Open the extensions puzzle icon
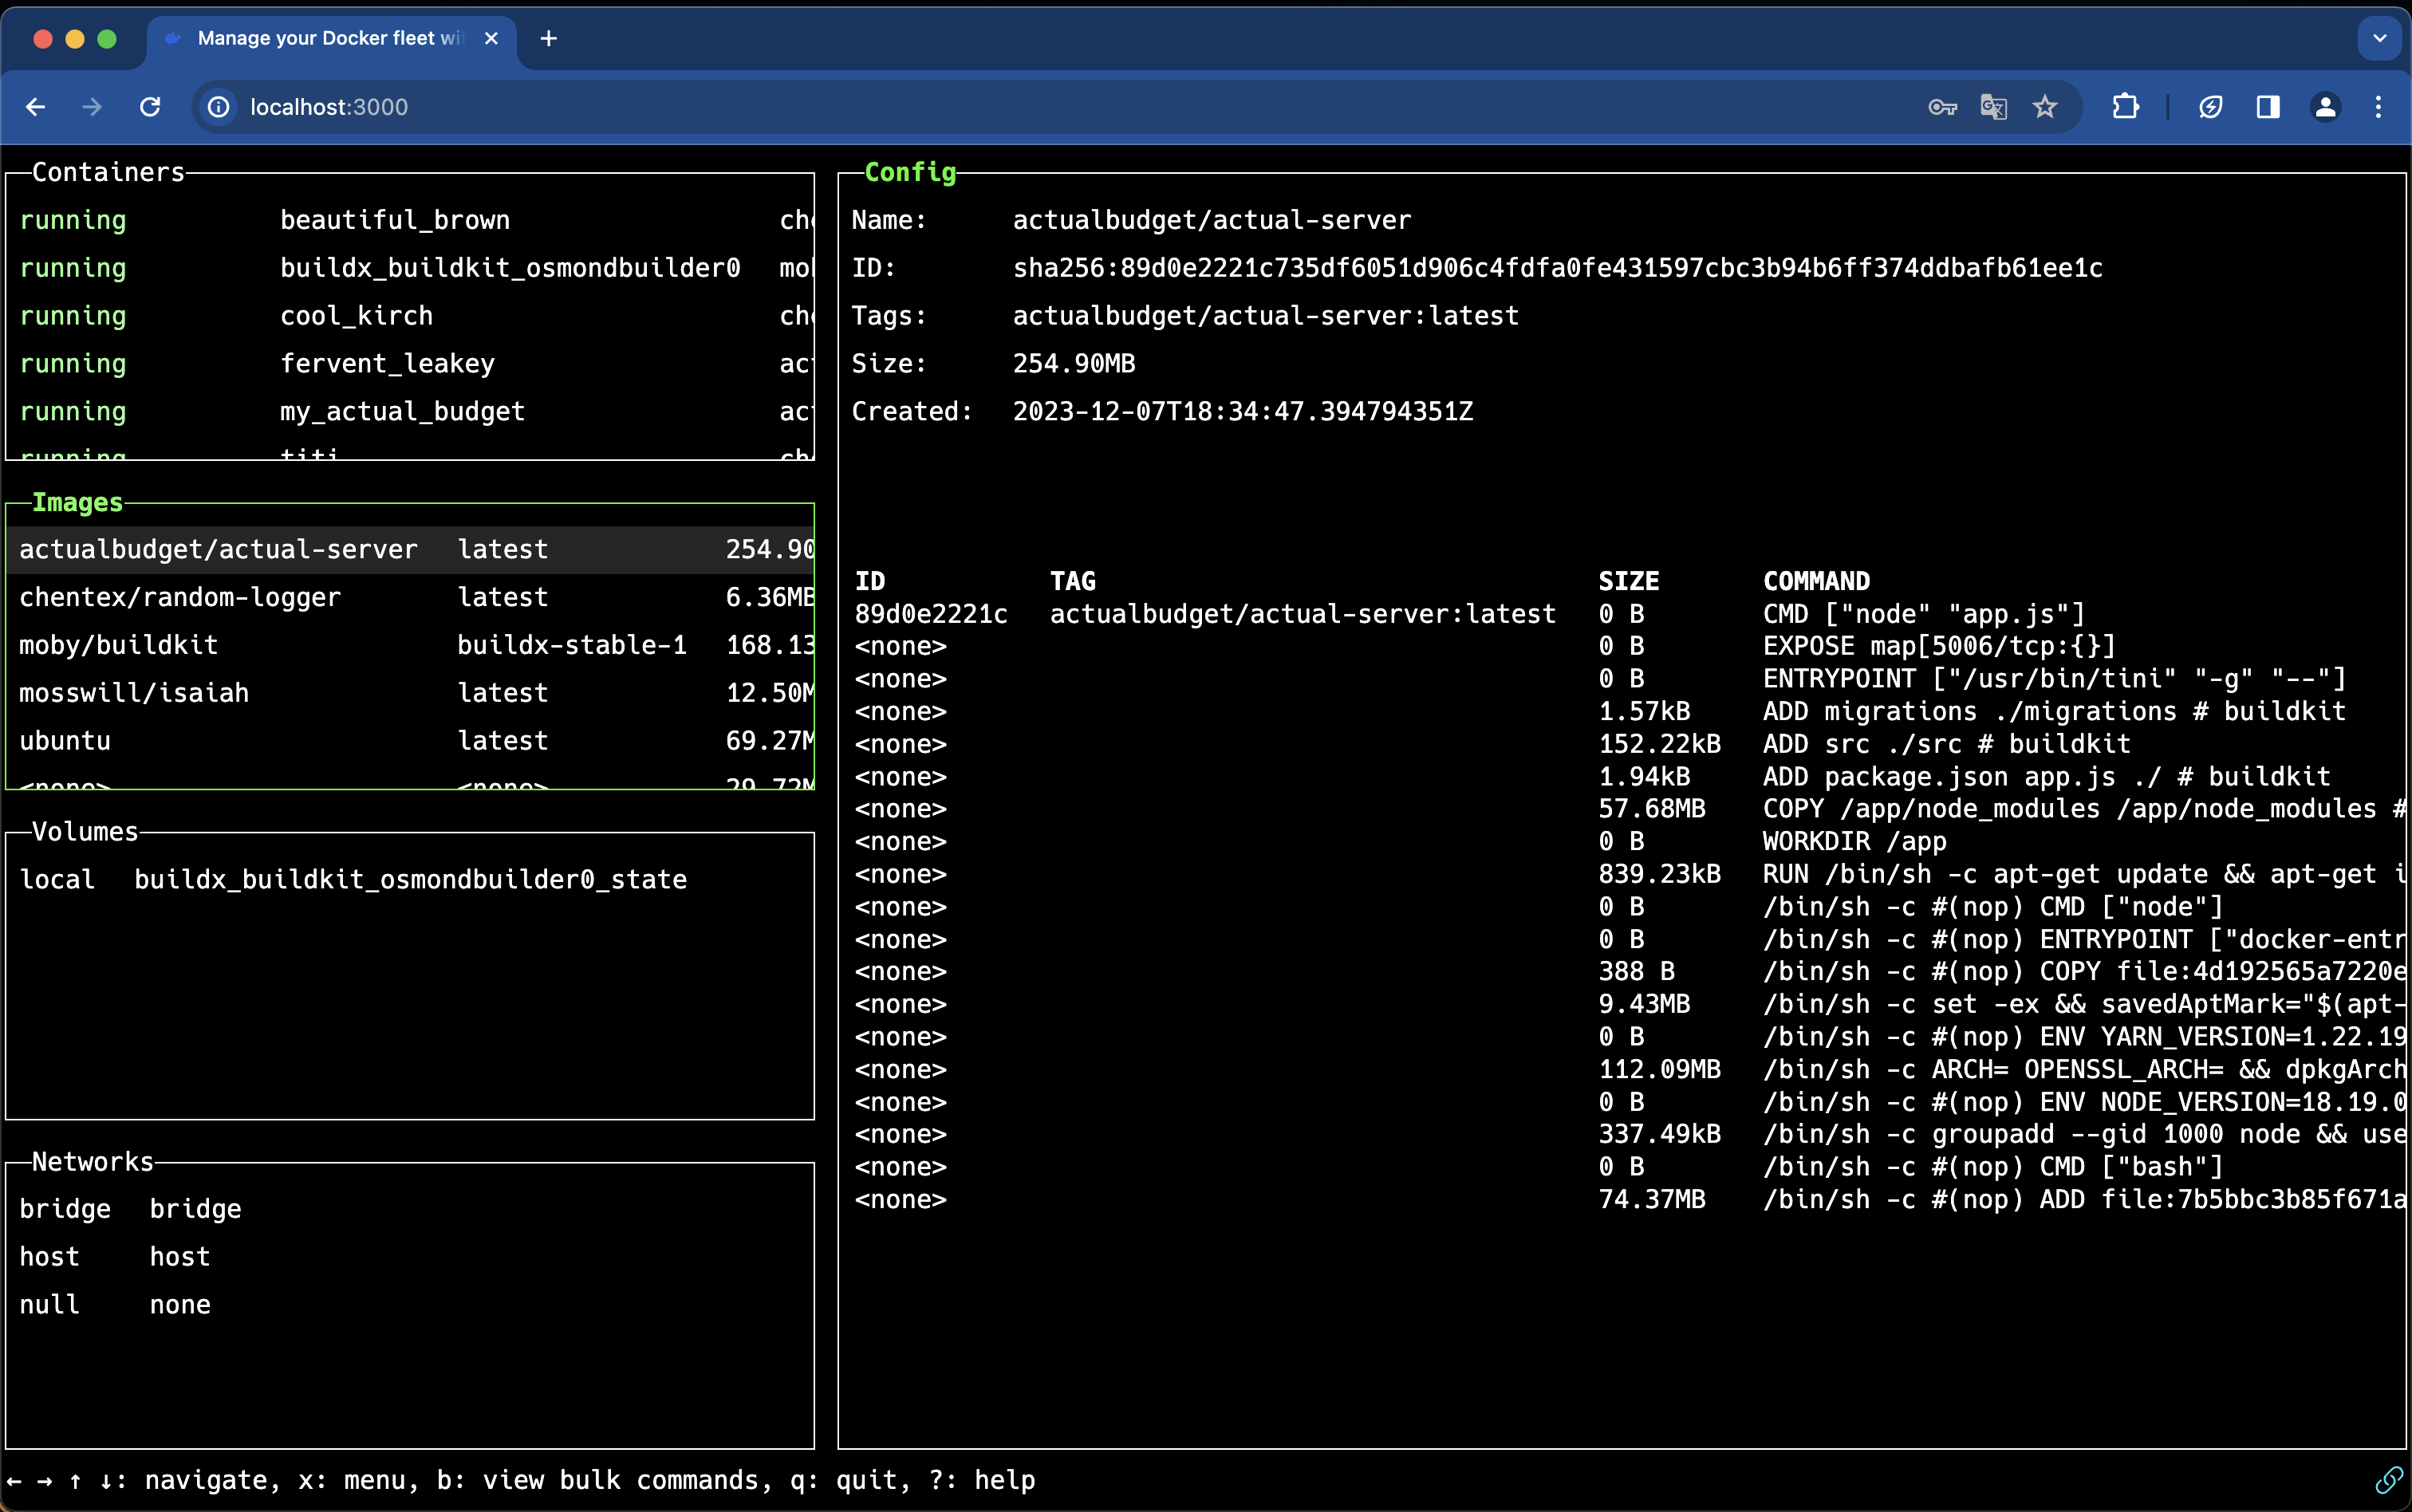 (x=2125, y=107)
